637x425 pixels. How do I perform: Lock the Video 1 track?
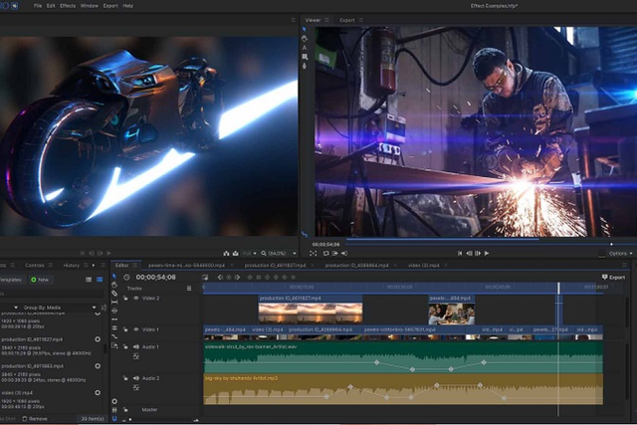click(125, 329)
